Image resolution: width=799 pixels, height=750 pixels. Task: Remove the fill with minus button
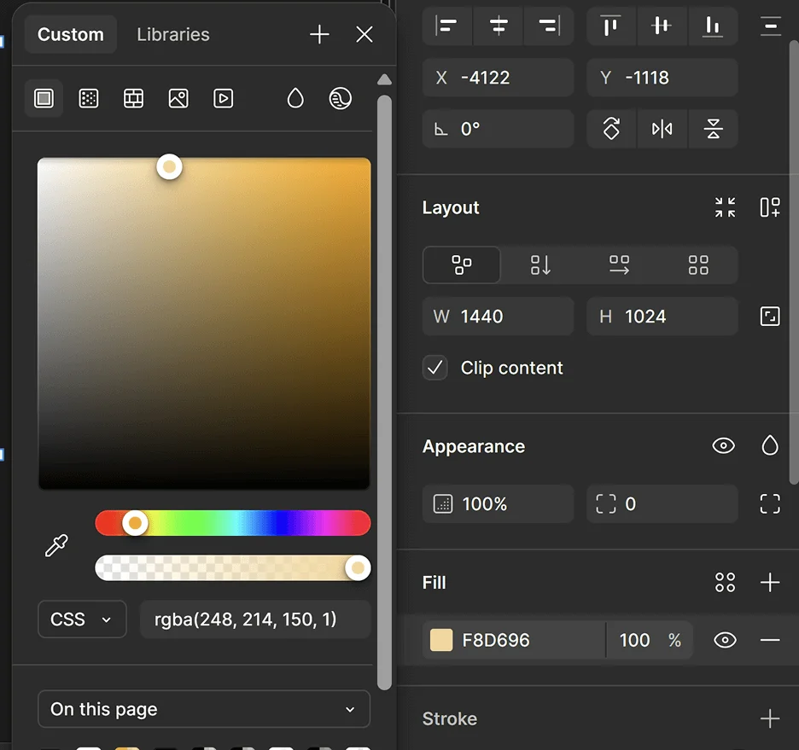[x=769, y=640]
